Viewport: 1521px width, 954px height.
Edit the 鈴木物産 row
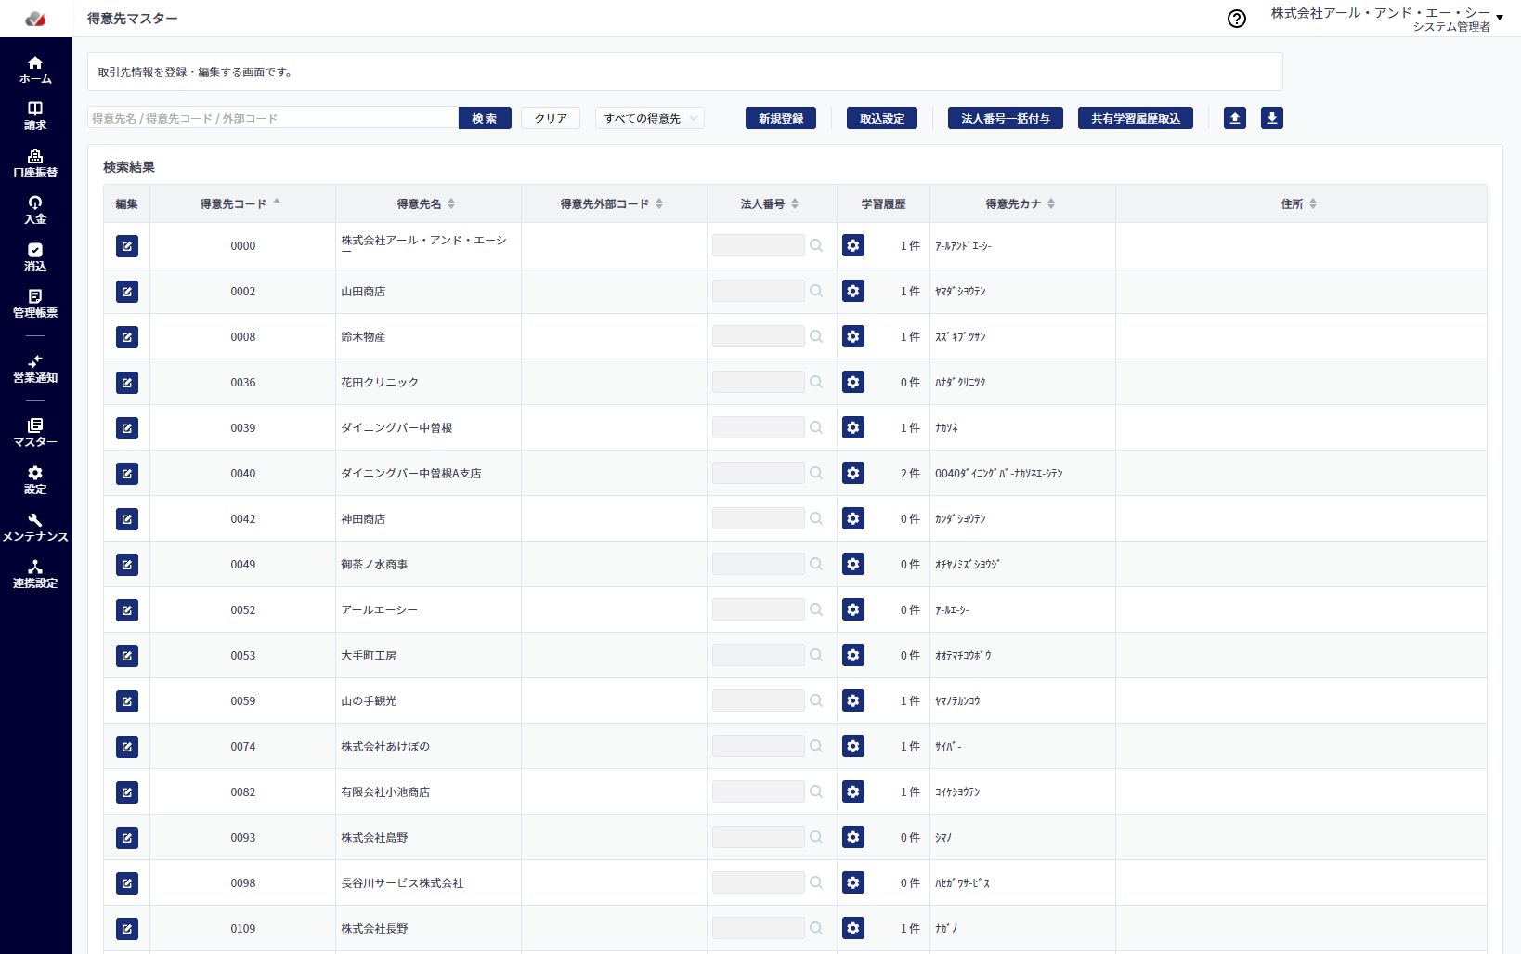(127, 337)
